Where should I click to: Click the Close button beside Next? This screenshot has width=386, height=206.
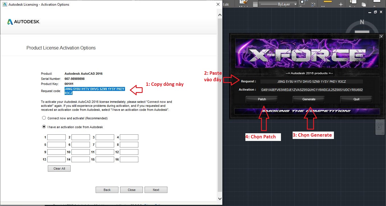click(132, 190)
